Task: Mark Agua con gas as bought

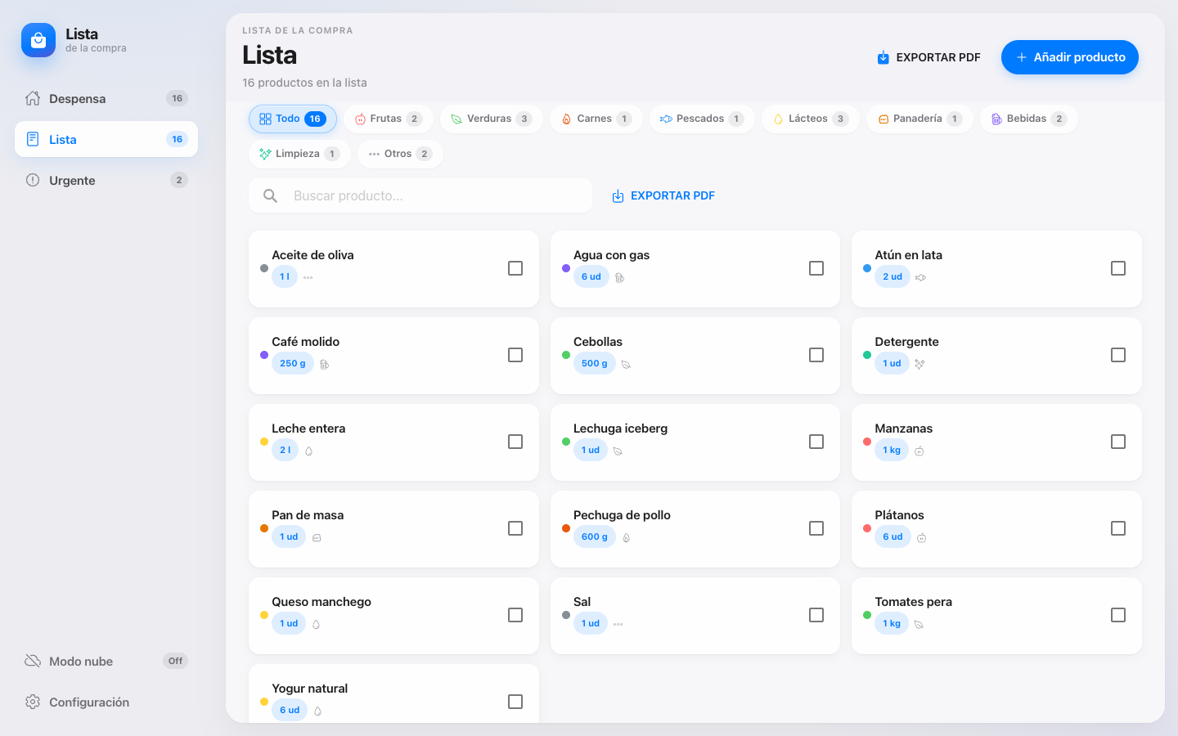Action: (x=816, y=268)
